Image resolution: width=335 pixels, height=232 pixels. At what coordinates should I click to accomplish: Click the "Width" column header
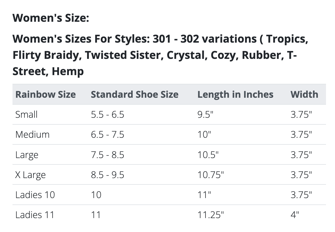tap(304, 95)
